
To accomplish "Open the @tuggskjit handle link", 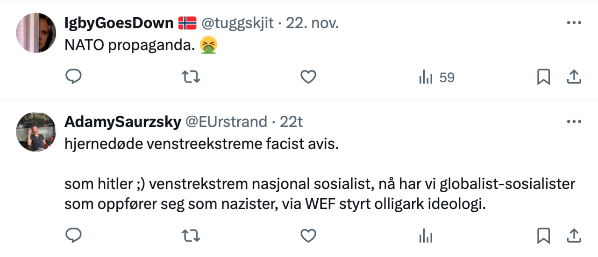I will 237,23.
